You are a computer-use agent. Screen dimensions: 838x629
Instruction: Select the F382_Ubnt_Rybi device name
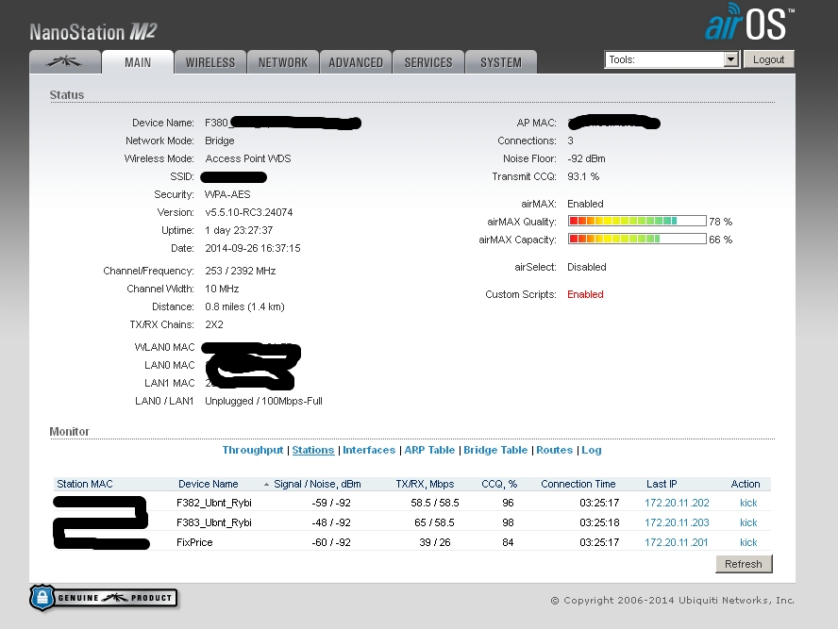214,503
